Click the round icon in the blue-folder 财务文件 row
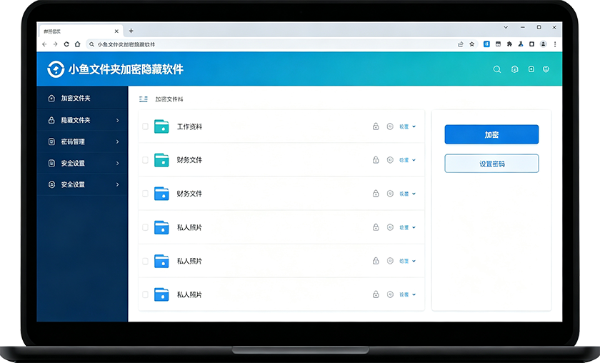The height and width of the screenshot is (363, 600). [390, 194]
